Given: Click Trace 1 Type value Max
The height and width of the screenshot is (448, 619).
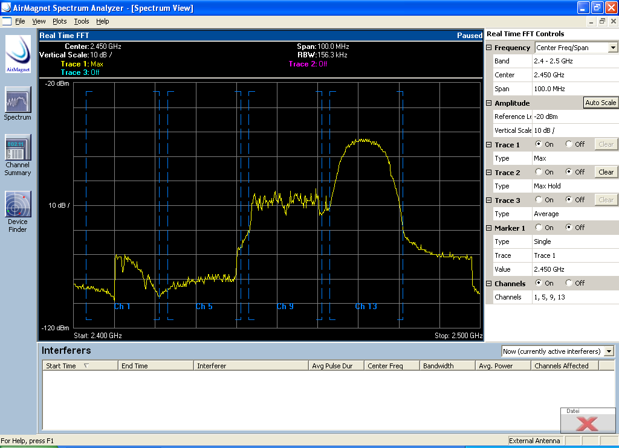Looking at the screenshot, I should 575,158.
